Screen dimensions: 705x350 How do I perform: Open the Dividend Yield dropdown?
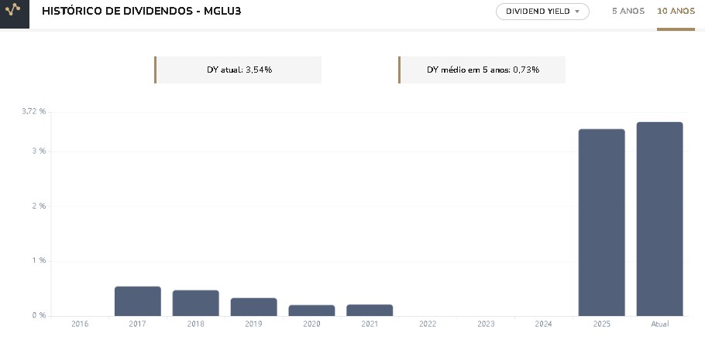point(542,12)
